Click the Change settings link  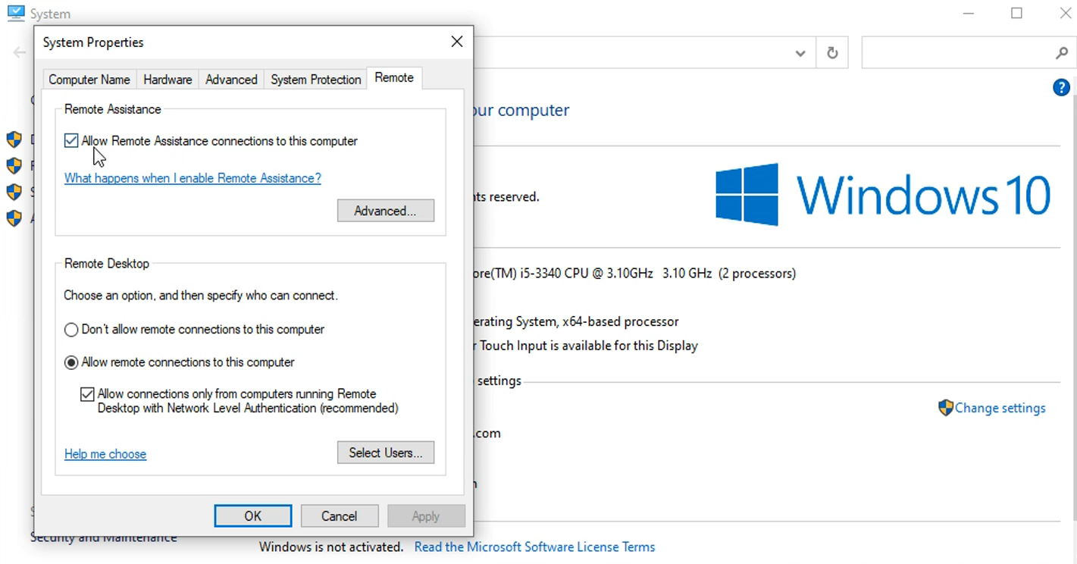click(x=1000, y=408)
